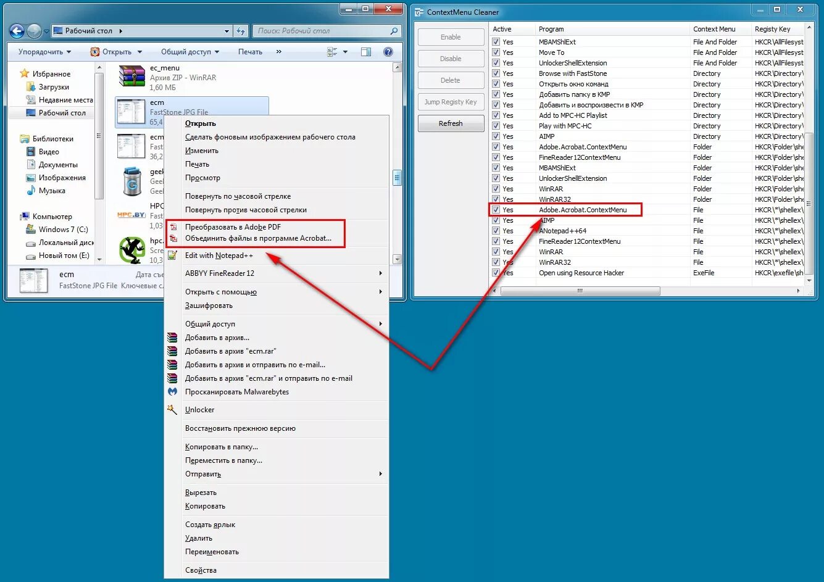
Task: Click the Delete button in ContextMenu Cleaner
Action: 451,80
